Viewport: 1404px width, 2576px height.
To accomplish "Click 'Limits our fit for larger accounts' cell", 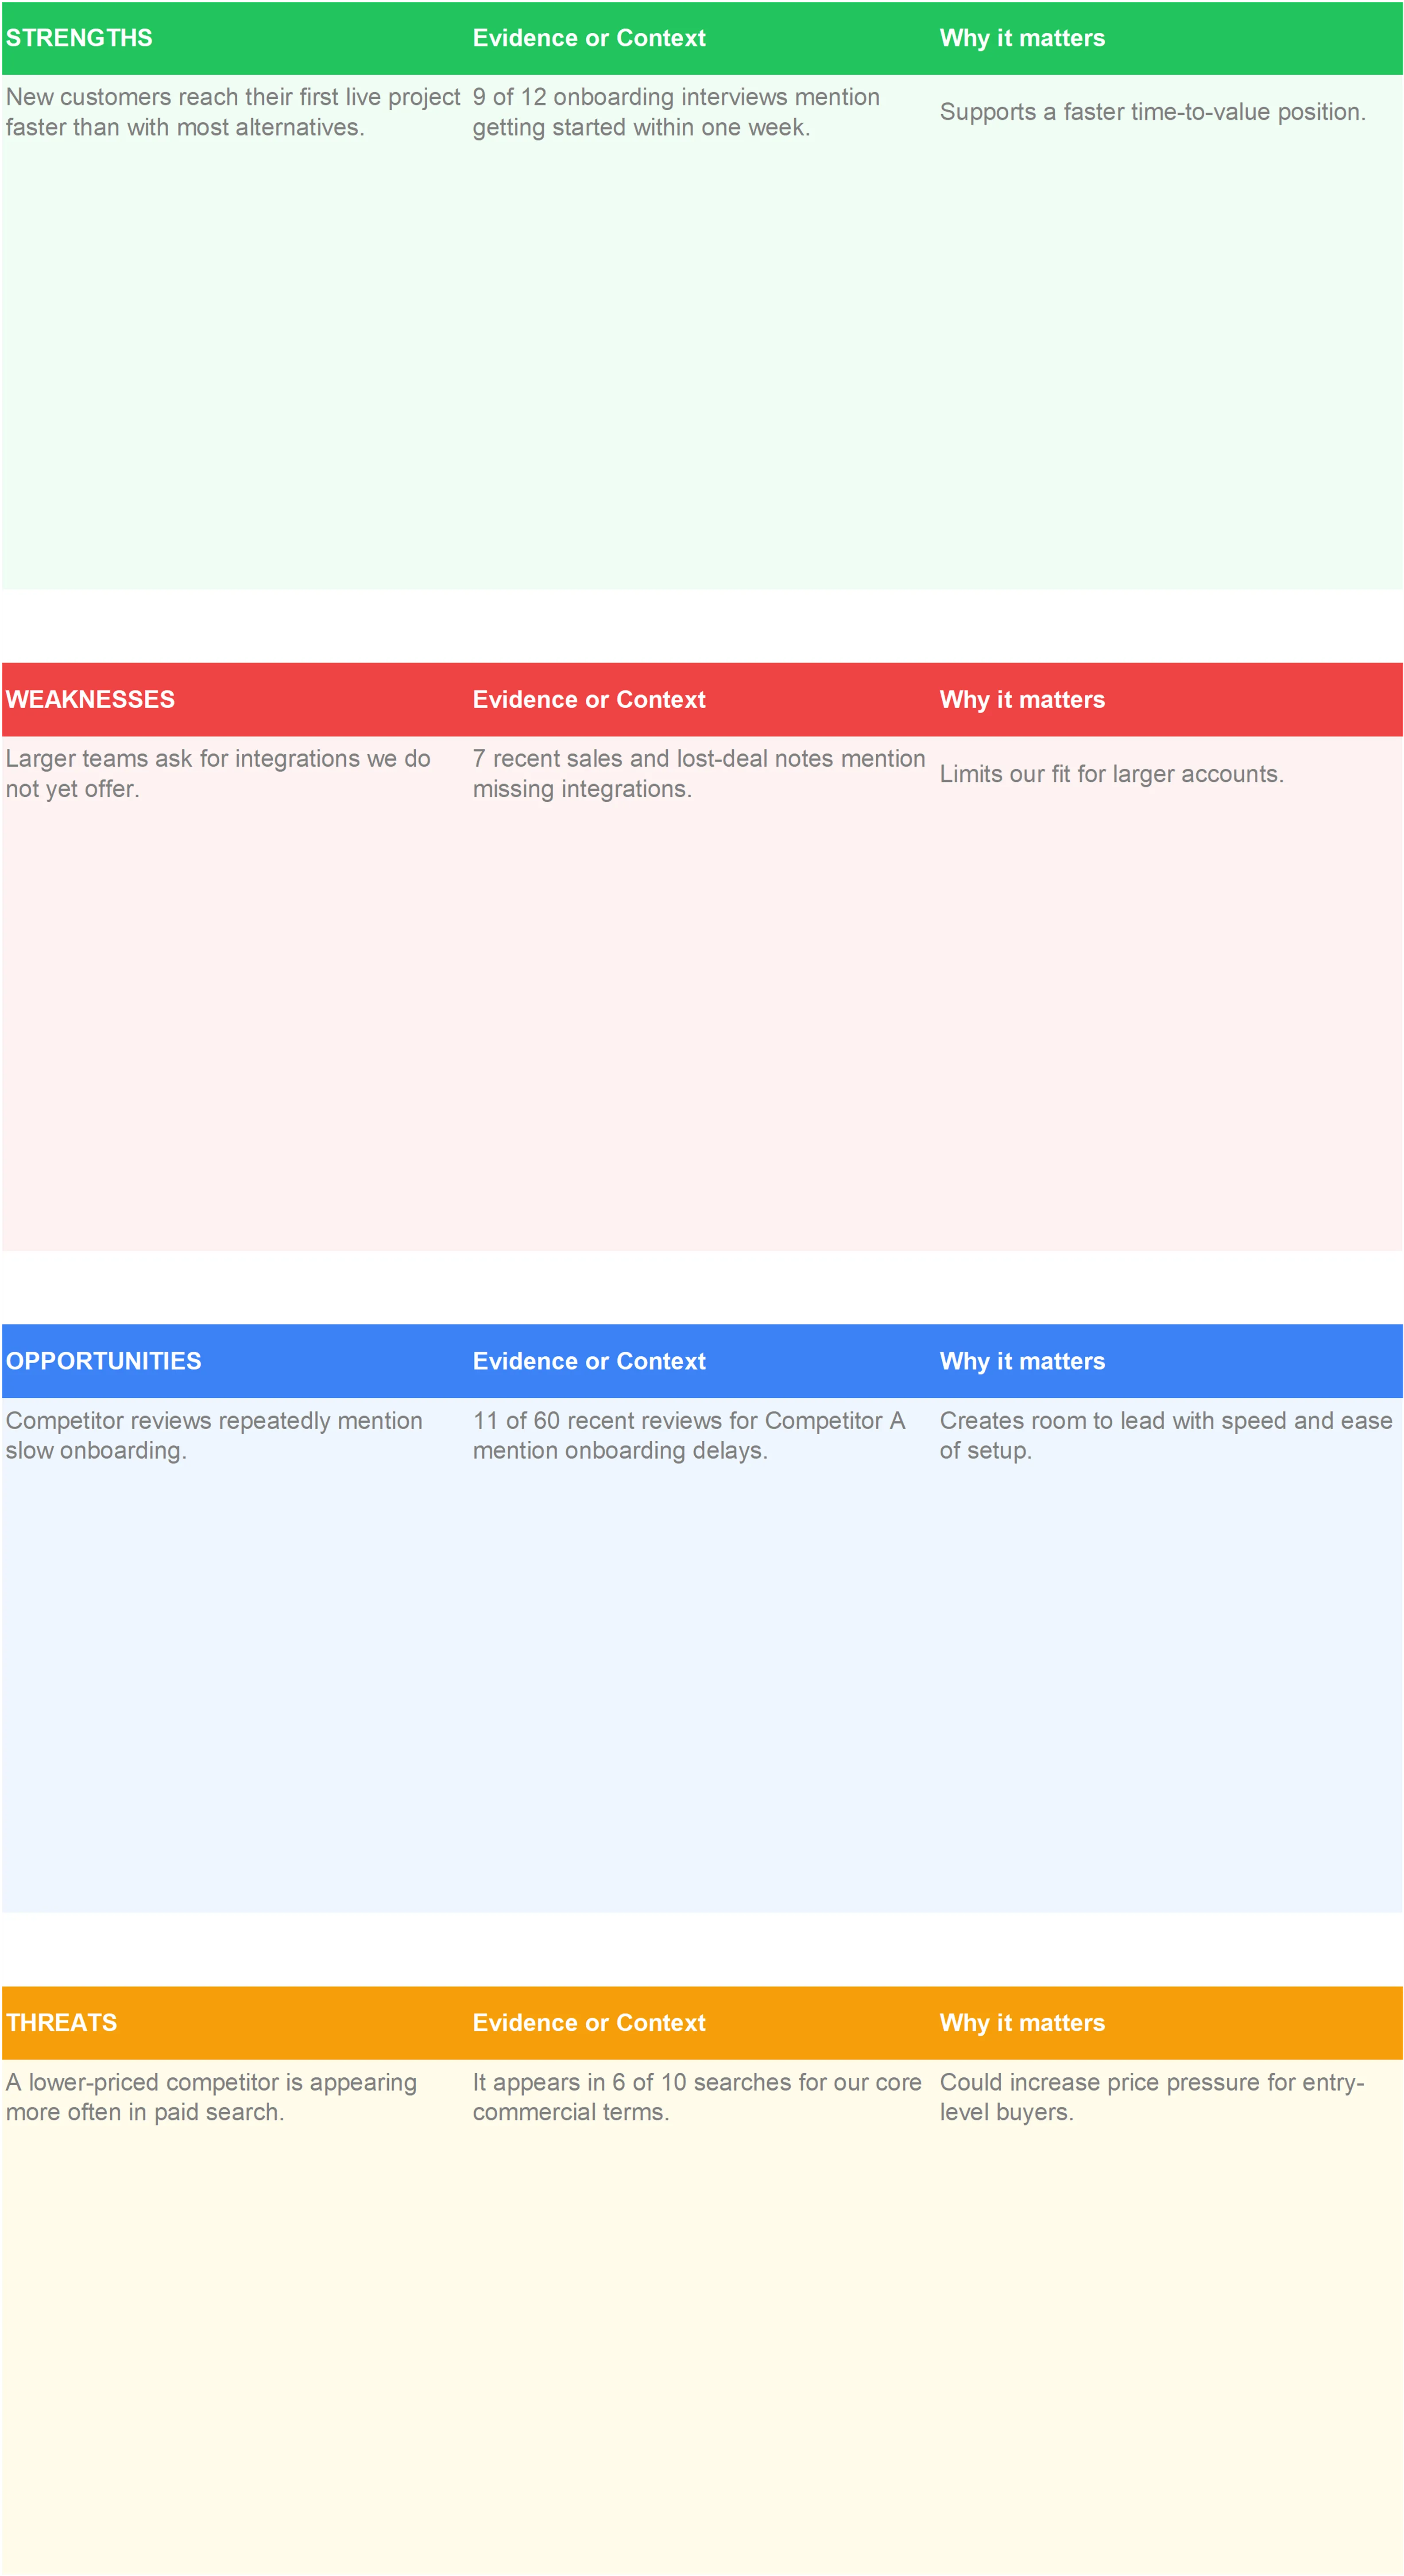I will [1169, 773].
